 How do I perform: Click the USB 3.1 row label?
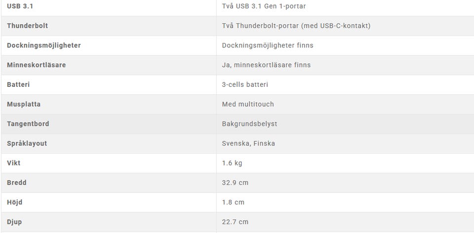tap(20, 6)
